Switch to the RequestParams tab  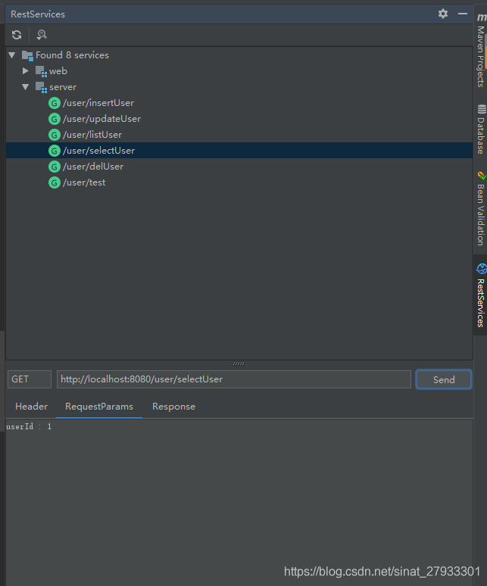coord(99,407)
